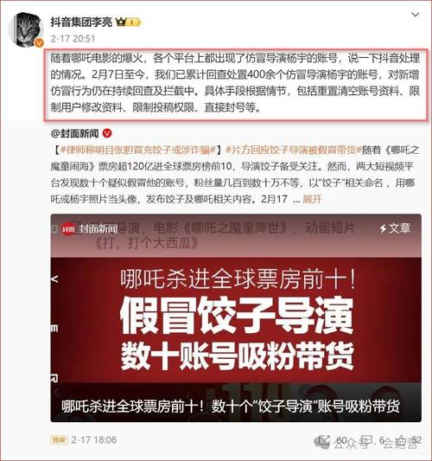Image resolution: width=432 pixels, height=461 pixels.
Task: Expand full text with 展开
Action: [x=312, y=199]
